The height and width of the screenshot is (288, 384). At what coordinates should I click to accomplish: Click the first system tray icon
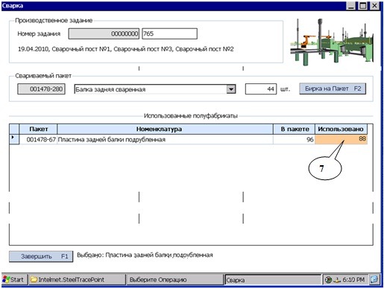click(328, 280)
